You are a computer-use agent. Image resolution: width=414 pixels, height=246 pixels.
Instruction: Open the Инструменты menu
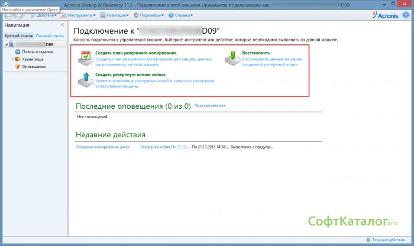82,15
